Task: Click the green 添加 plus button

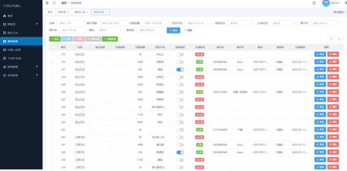Action: [55, 39]
